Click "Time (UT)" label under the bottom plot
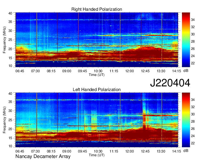The image size is (198, 160). coord(97,155)
